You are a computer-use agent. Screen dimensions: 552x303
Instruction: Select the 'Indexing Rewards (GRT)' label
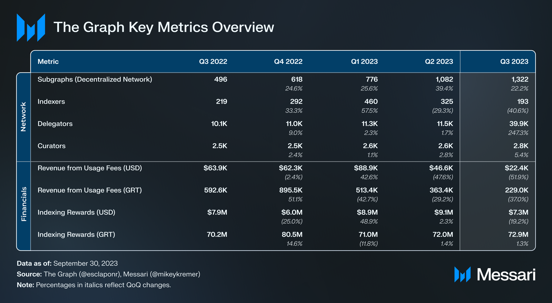[x=76, y=235]
